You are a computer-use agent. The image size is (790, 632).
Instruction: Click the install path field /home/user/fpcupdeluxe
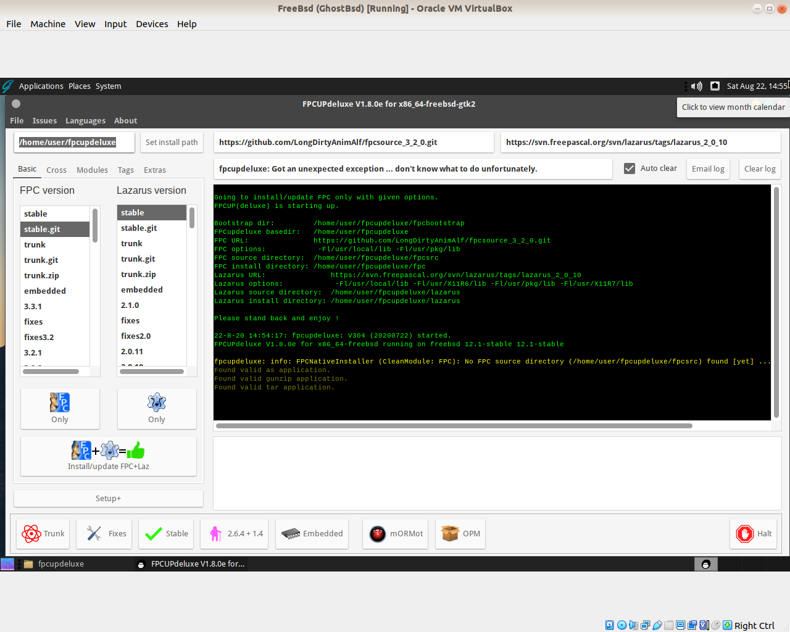click(74, 143)
